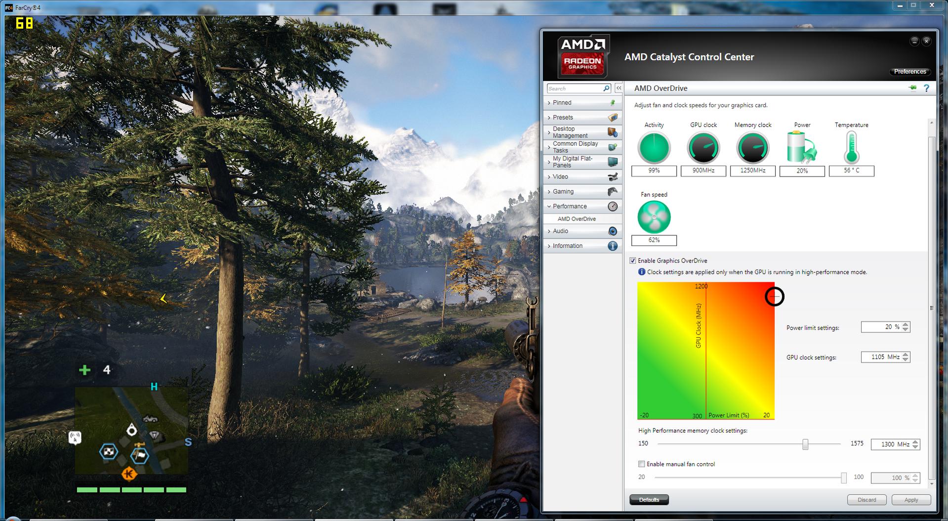Collapse sidebar with double-chevron icon
Viewport: 948px width, 521px height.
point(618,88)
